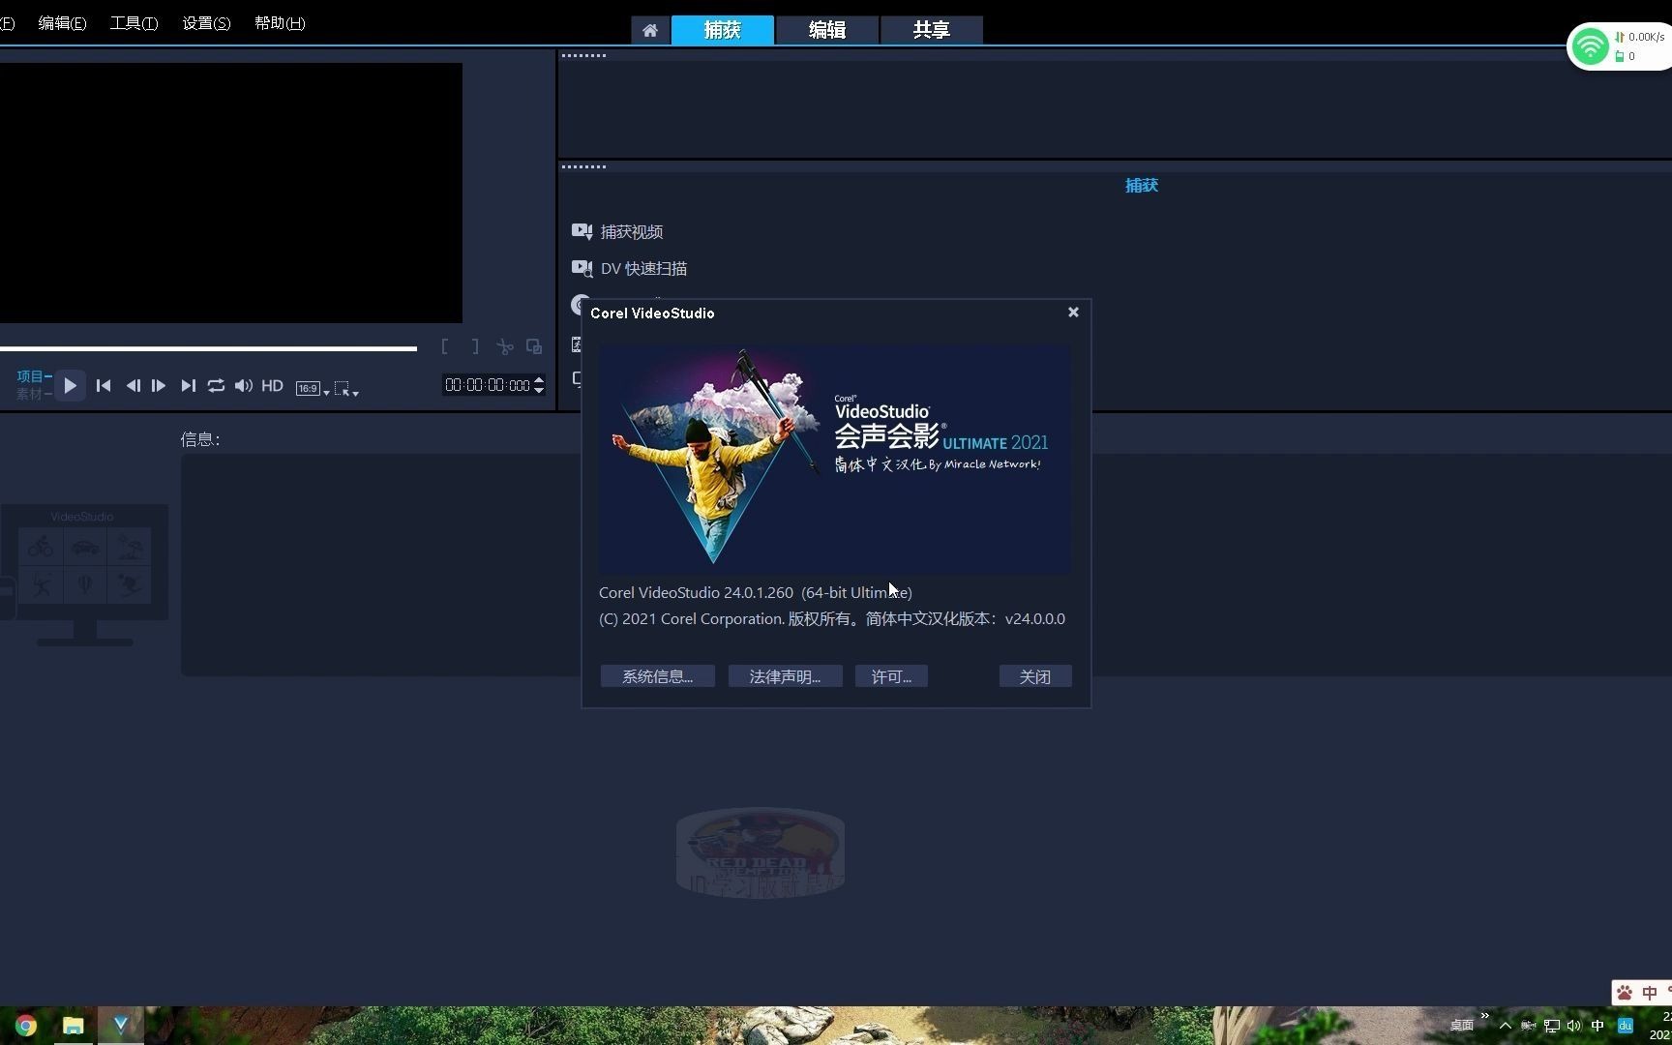Click the 许可... button
Image resolution: width=1672 pixels, height=1045 pixels.
coord(891,676)
